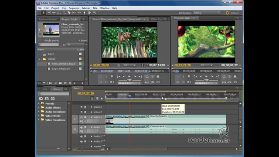The height and width of the screenshot is (157, 279).
Task: Open the Marker menu
Action: pyautogui.click(x=86, y=8)
